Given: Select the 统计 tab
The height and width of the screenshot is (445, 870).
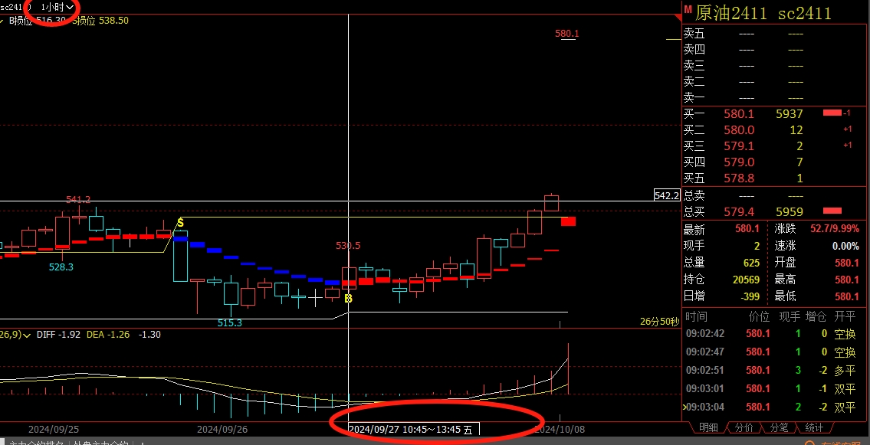Looking at the screenshot, I should 814,427.
